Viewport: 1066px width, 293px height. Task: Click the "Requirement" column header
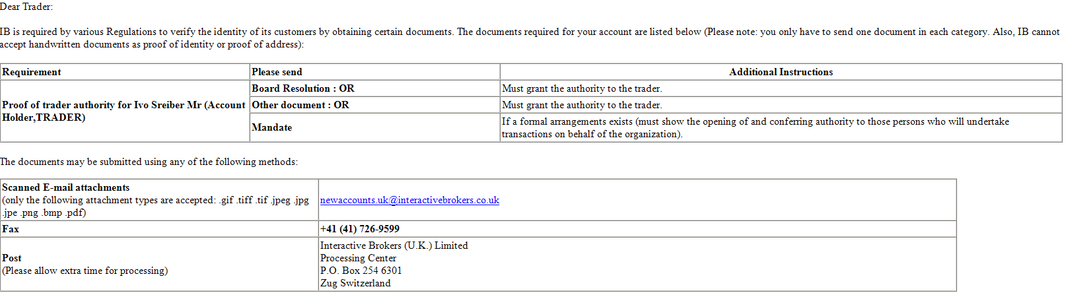point(32,72)
